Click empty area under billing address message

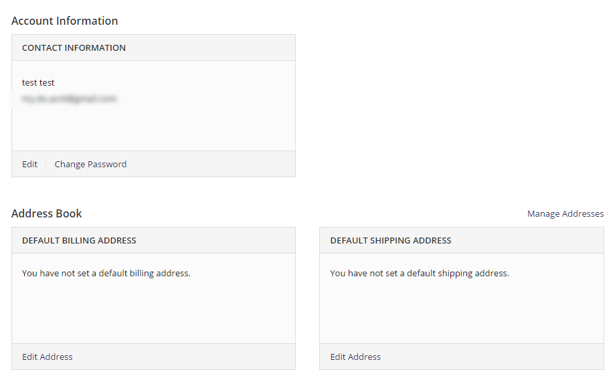click(x=153, y=311)
